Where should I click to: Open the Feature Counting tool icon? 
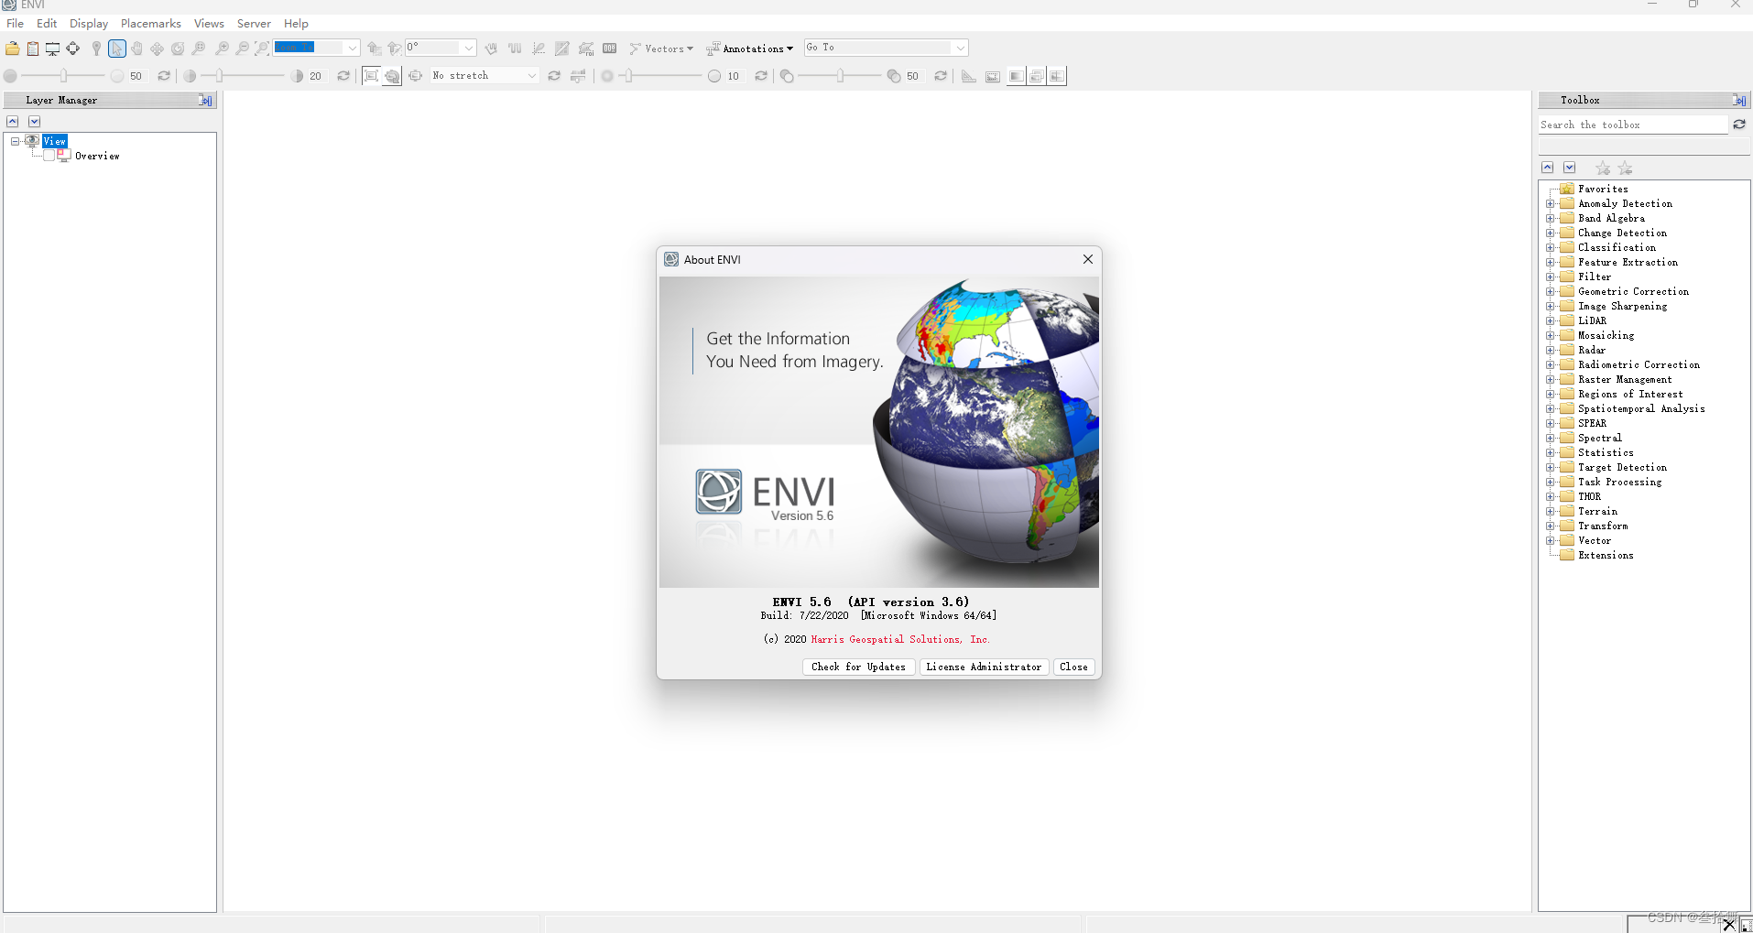click(610, 49)
